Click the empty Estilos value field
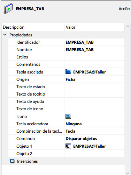This screenshot has width=131, height=175. [94, 57]
